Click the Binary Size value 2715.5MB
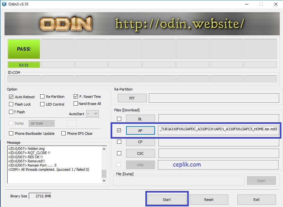 click(40, 196)
